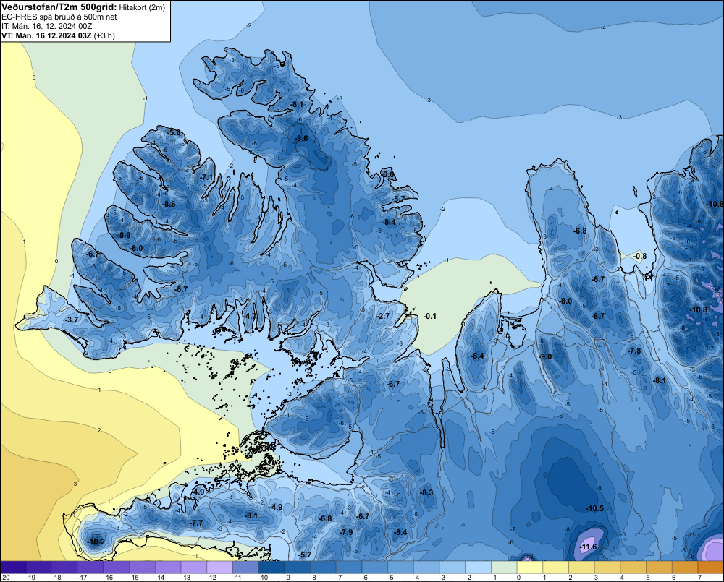
Task: Click the -7.1 temperature label
Action: pyautogui.click(x=206, y=177)
